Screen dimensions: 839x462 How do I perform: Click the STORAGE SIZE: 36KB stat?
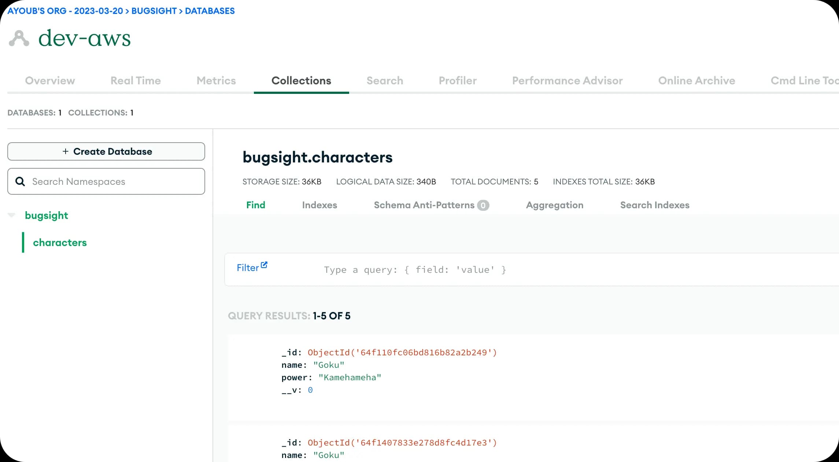[282, 181]
